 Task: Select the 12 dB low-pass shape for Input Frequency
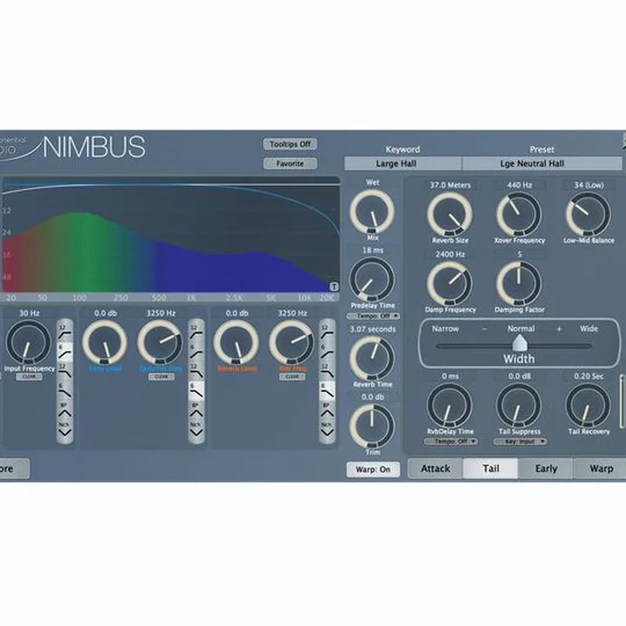pos(64,371)
